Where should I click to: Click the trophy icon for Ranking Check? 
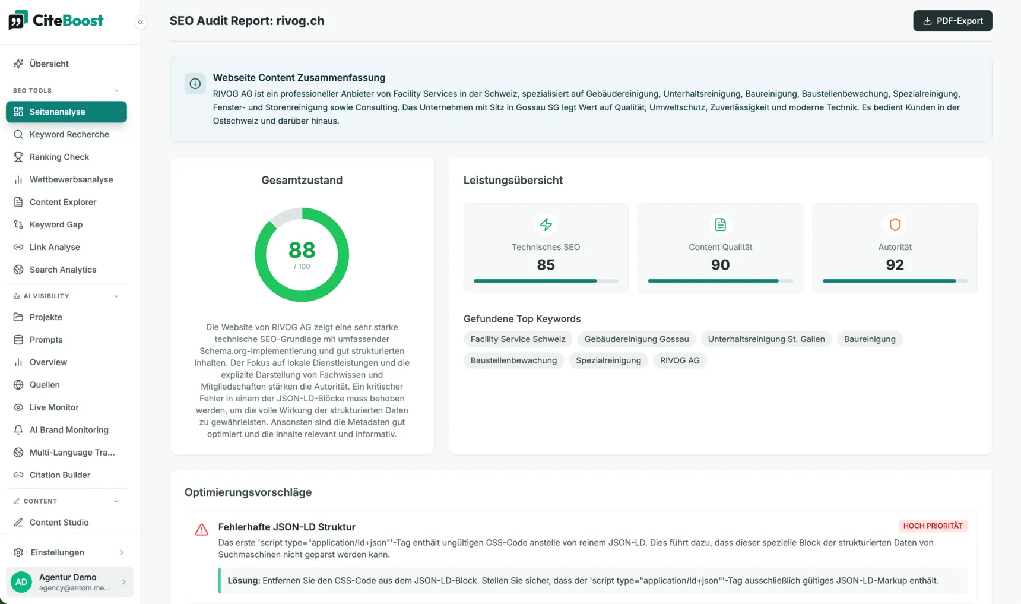[x=18, y=157]
